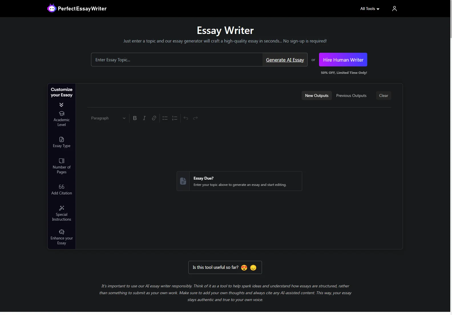
Task: Open the Paragraph style dropdown
Action: [x=108, y=118]
